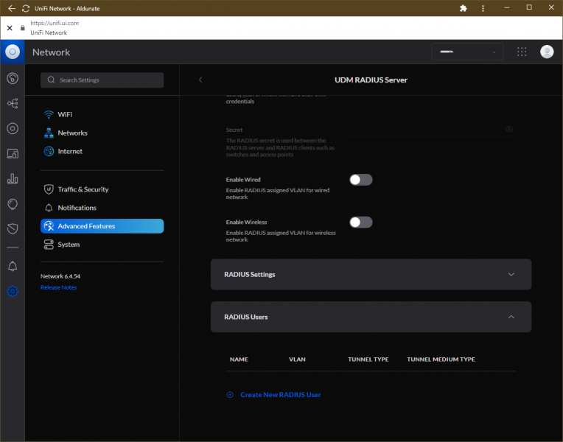Open the Client Devices icon in sidebar
Image resolution: width=563 pixels, height=442 pixels.
coord(13,154)
